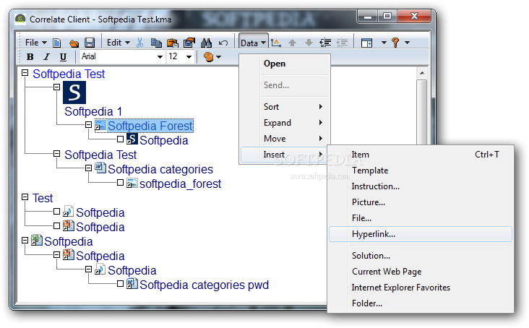The image size is (529, 328).
Task: Open the font size 12 dropdown
Action: 189,56
